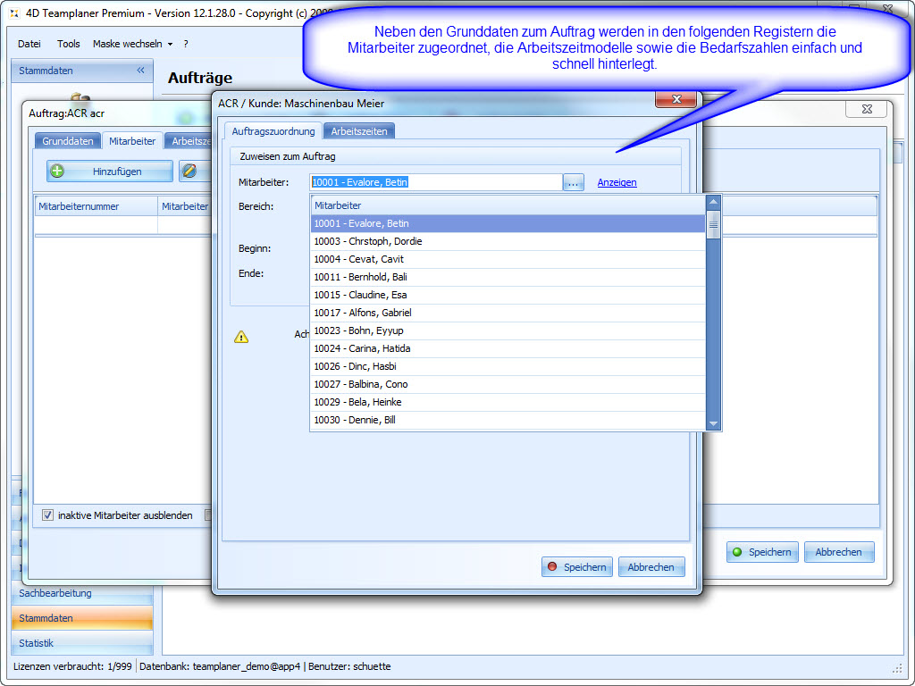915x686 pixels.
Task: Click the pencil edit icon button
Action: [x=189, y=171]
